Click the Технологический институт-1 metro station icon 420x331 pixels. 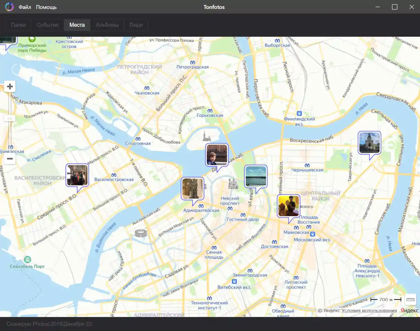[x=209, y=298]
